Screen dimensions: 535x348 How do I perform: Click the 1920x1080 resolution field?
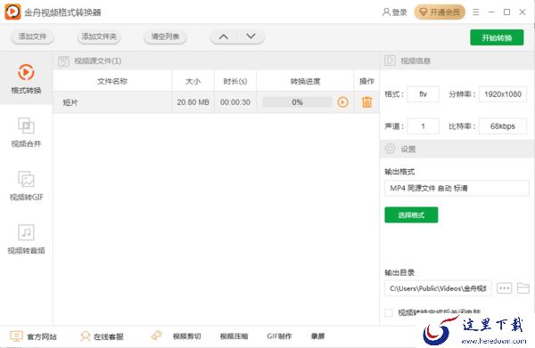click(x=503, y=94)
